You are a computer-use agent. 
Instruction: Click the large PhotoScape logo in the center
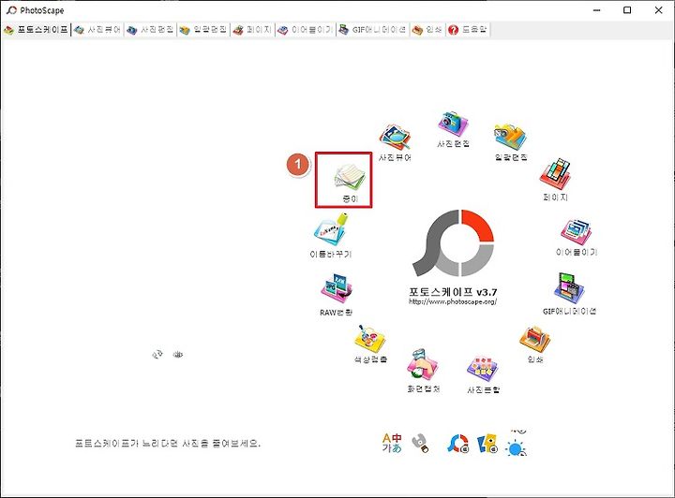pyautogui.click(x=453, y=243)
